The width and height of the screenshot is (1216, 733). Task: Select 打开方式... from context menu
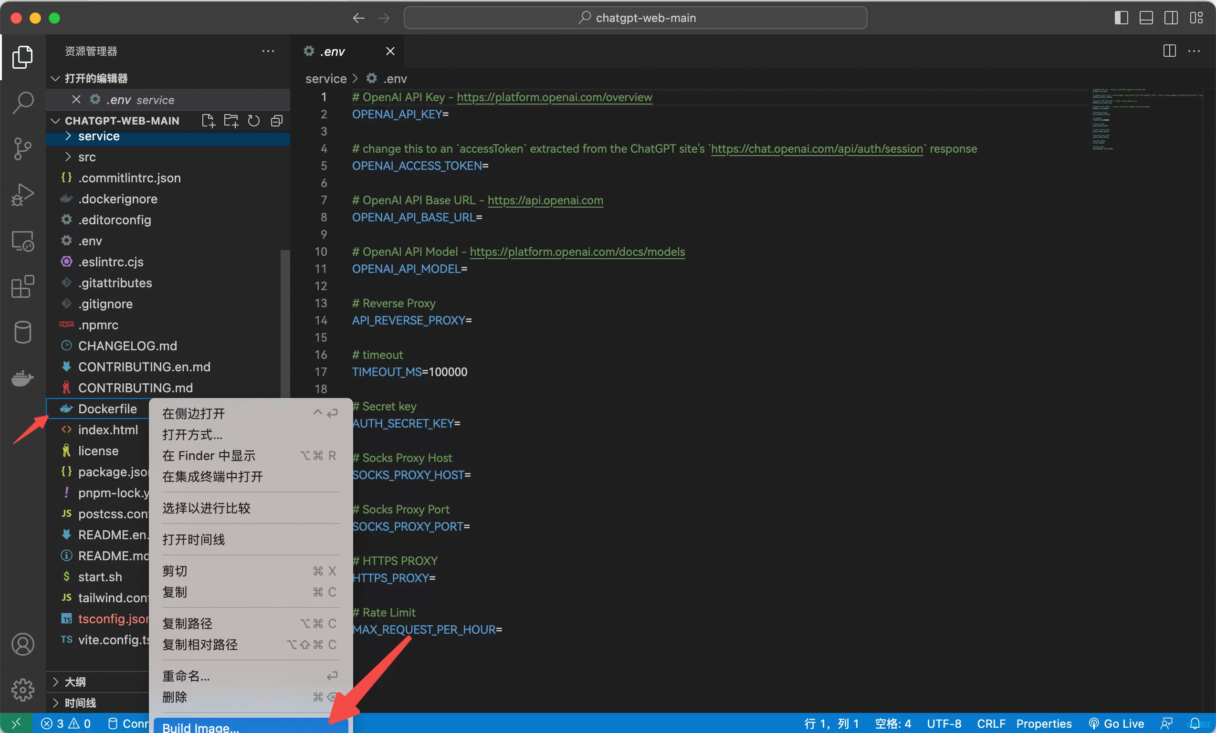click(250, 434)
